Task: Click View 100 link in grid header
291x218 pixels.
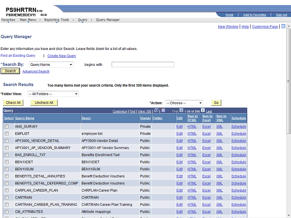Action: [x=145, y=111]
